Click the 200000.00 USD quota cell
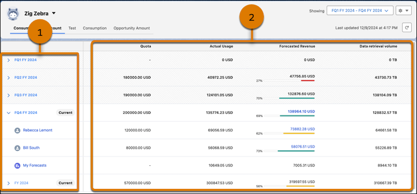Image resolution: width=417 pixels, height=194 pixels. point(137,113)
